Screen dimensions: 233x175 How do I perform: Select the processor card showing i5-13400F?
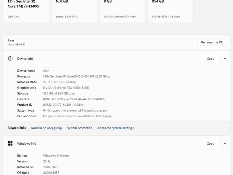click(27, 10)
